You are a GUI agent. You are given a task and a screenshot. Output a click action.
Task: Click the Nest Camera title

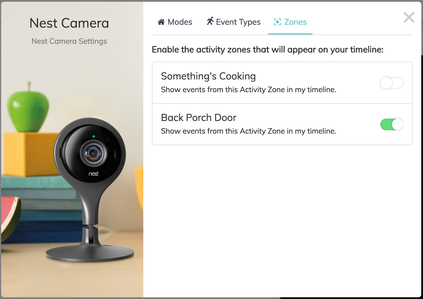[69, 23]
